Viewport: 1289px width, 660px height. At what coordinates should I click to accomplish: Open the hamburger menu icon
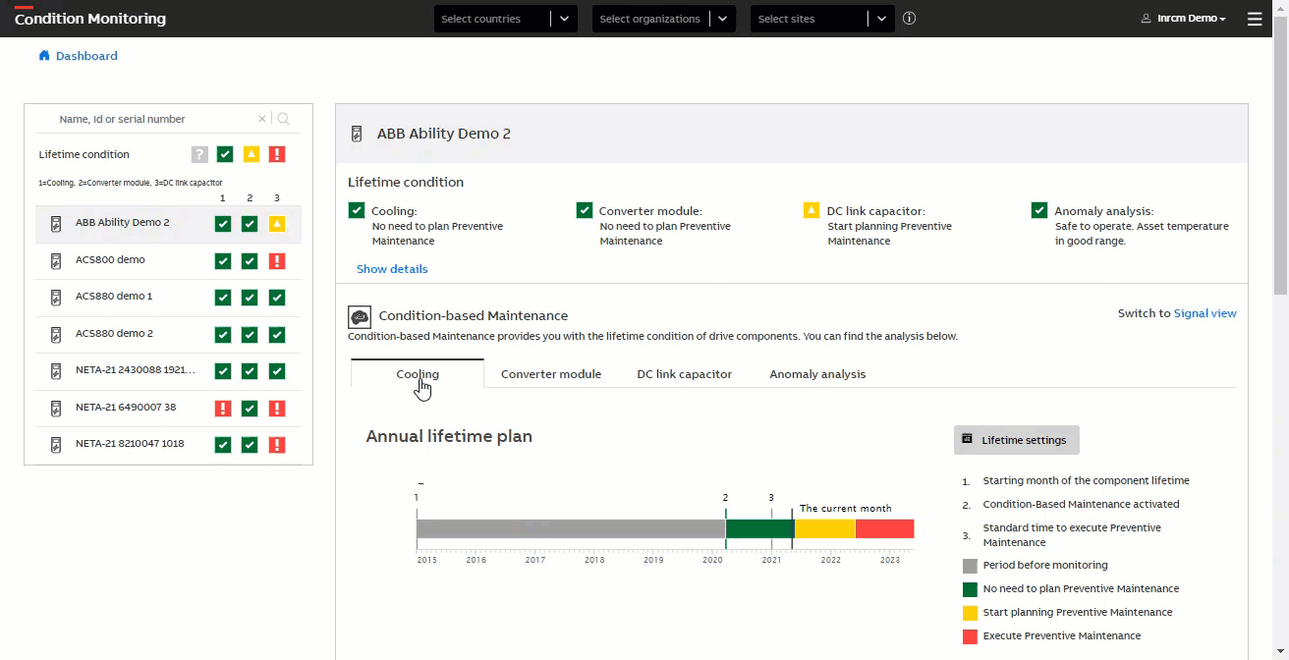click(x=1255, y=19)
